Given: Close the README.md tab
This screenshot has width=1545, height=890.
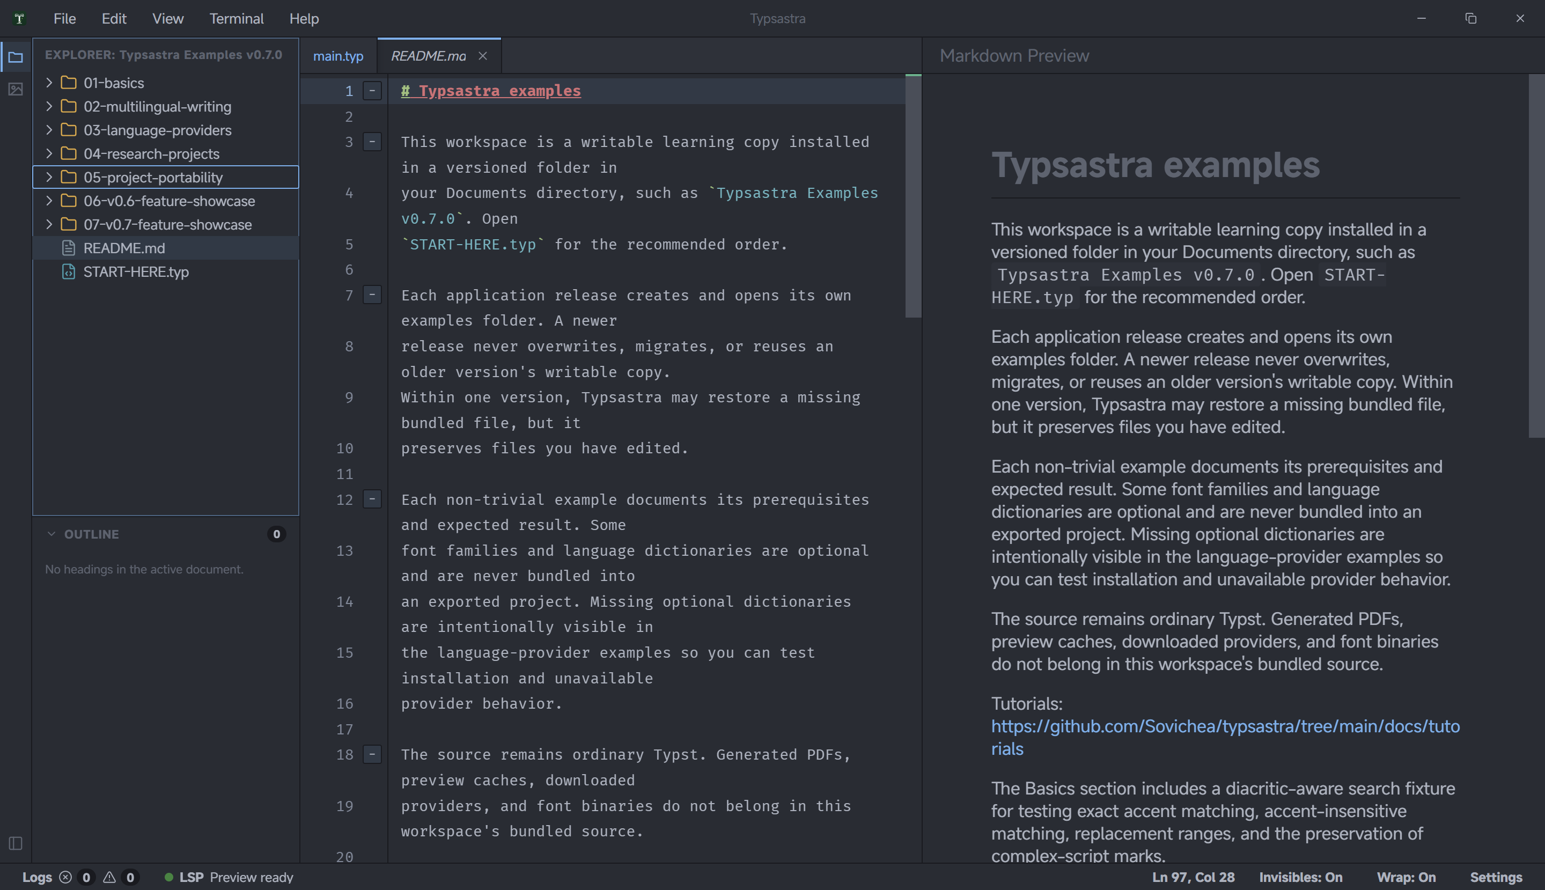Looking at the screenshot, I should pos(483,56).
